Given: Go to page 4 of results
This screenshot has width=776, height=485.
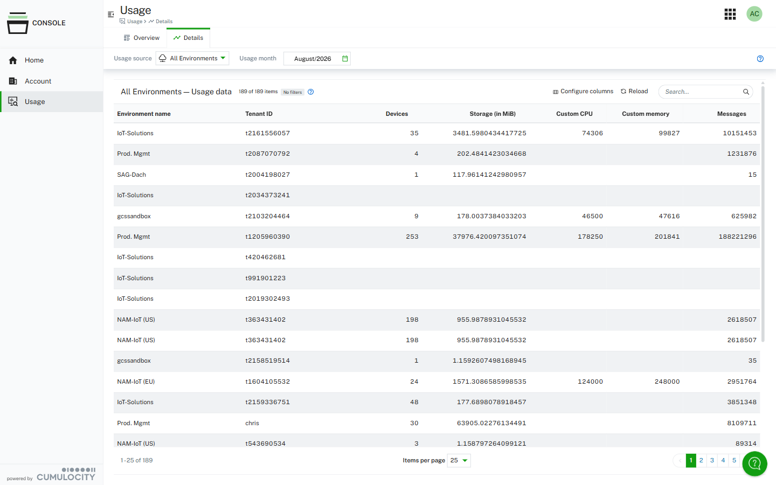Looking at the screenshot, I should (x=723, y=460).
